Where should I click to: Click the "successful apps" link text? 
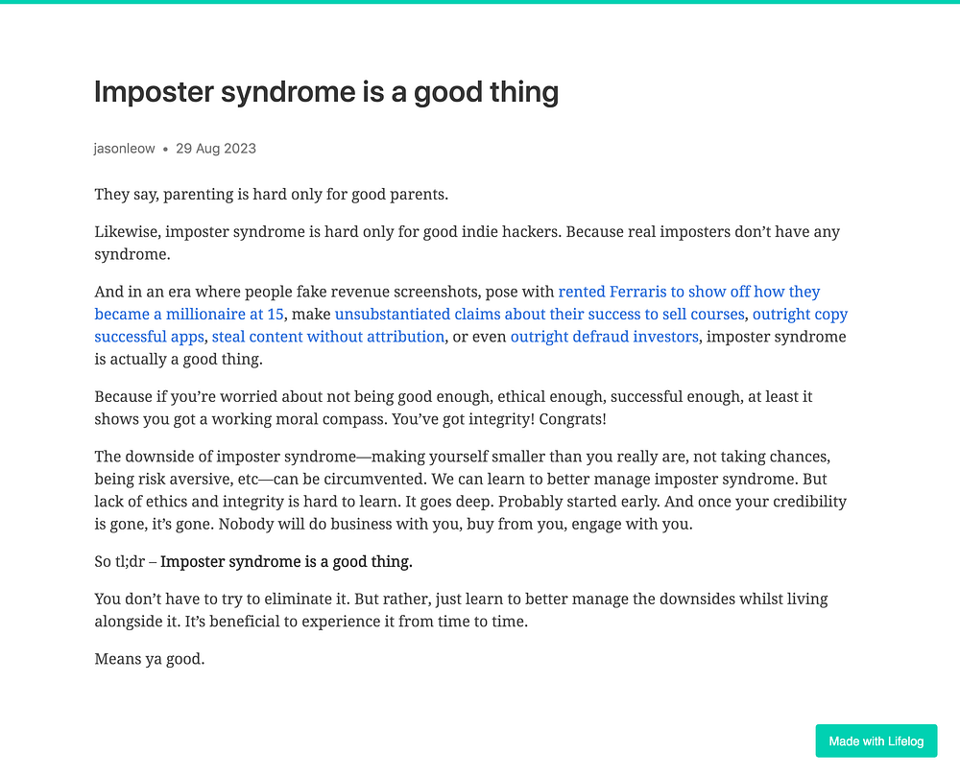click(x=149, y=337)
